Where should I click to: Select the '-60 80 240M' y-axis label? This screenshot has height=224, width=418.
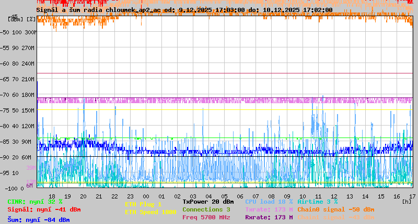[17, 64]
